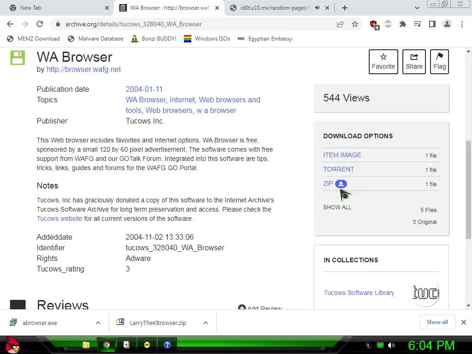Click Show all downloads
The height and width of the screenshot is (354, 472).
[x=437, y=322]
